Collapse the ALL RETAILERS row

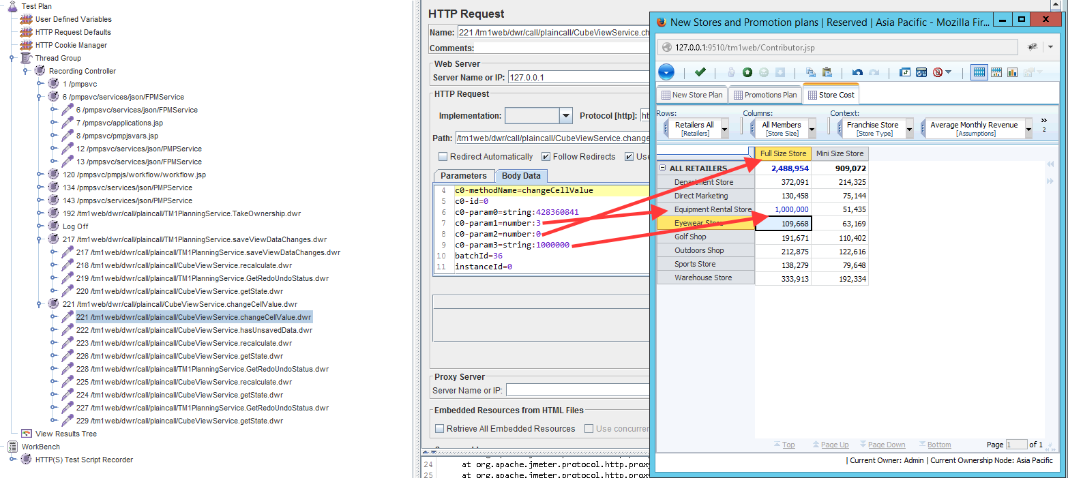point(662,168)
